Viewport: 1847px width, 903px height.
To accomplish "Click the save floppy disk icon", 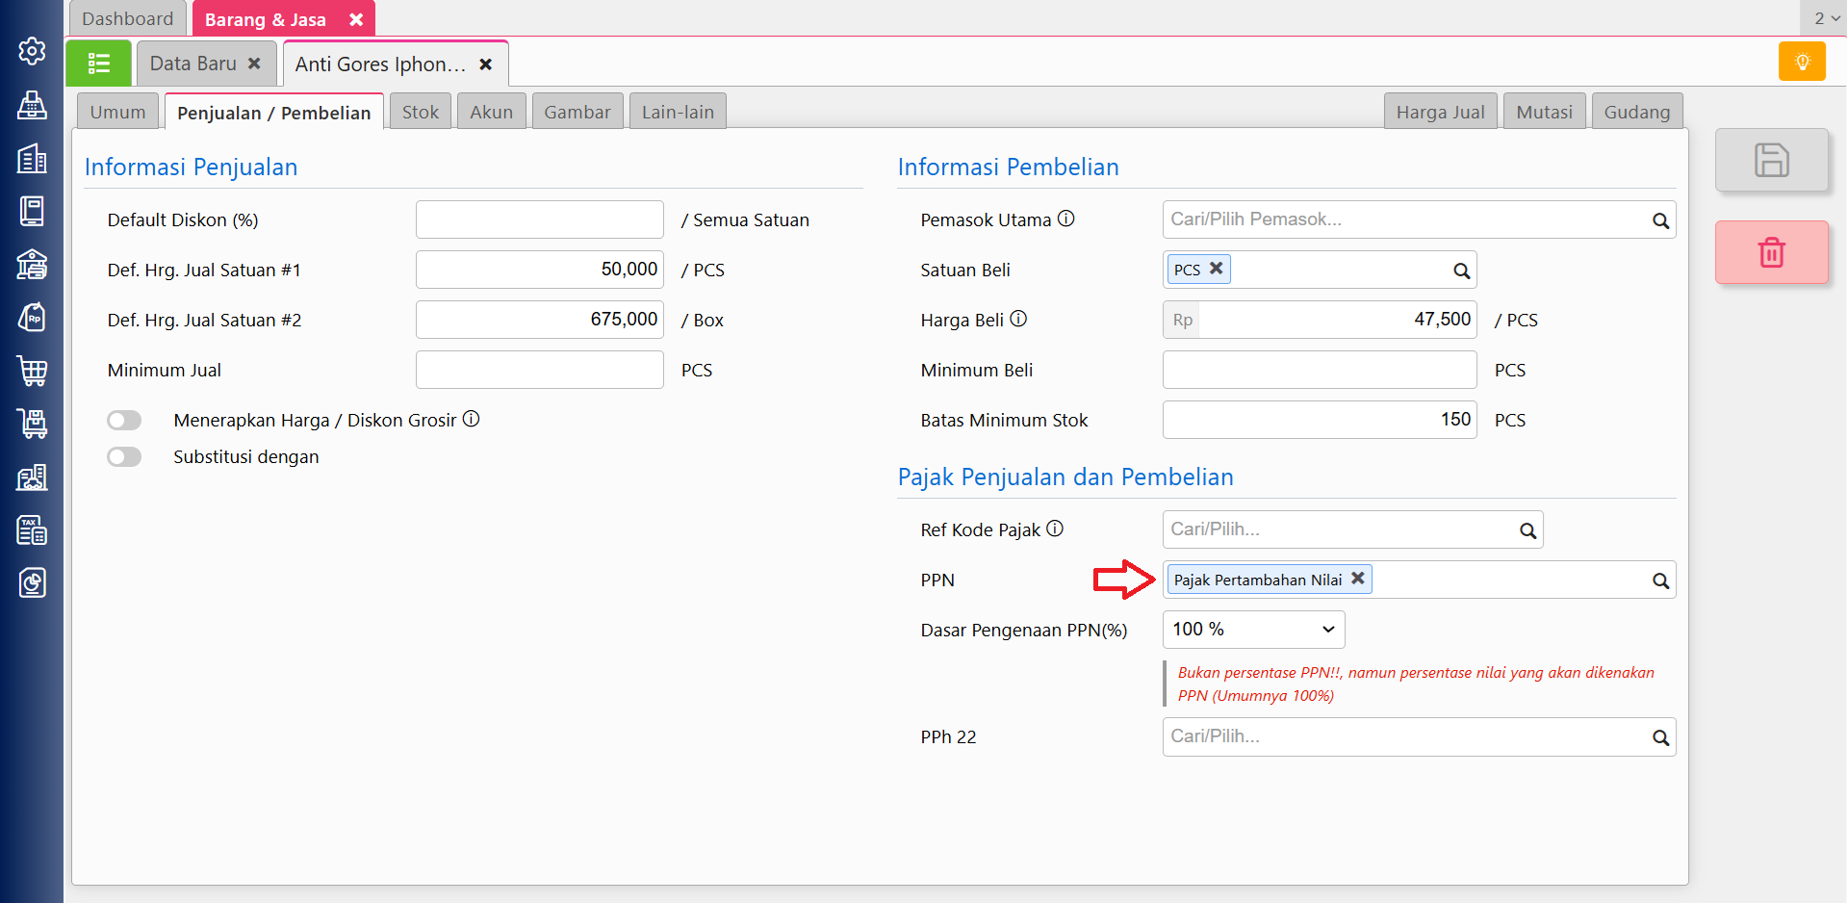I will (1771, 160).
